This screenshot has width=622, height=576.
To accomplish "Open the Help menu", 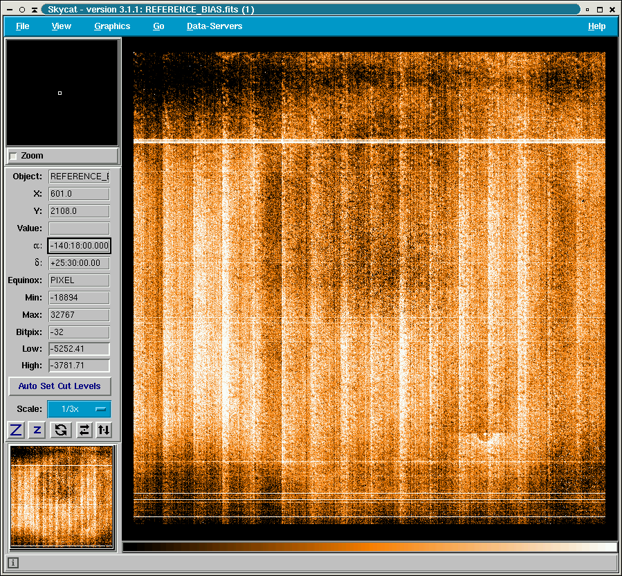I will point(596,26).
